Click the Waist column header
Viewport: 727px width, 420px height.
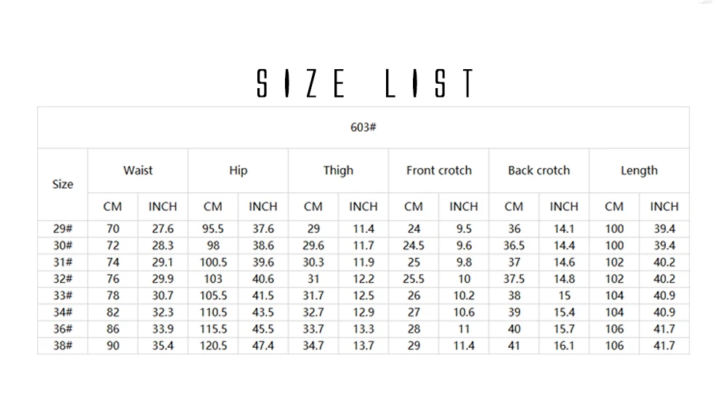pos(137,170)
